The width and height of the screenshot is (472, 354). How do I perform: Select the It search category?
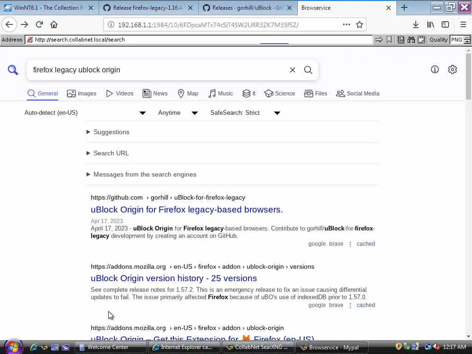click(x=249, y=94)
